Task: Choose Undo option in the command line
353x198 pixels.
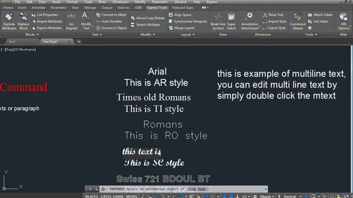Action: (x=192, y=189)
